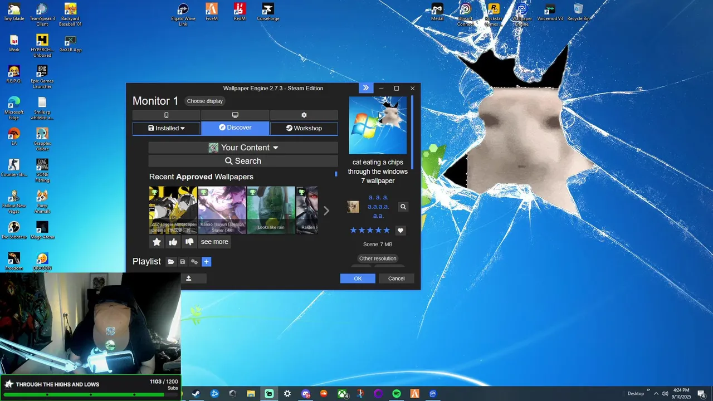
Task: Open Kanao Tsuyuri Demon Slayer thumbnail
Action: (222, 210)
